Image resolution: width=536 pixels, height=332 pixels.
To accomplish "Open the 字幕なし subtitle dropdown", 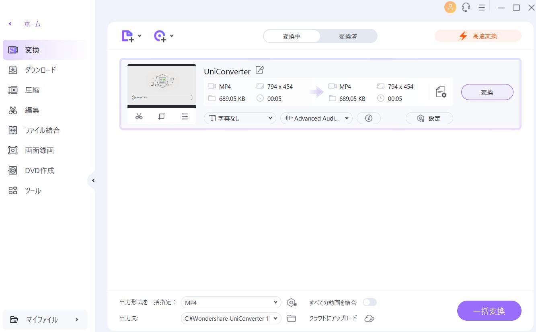I will (x=240, y=118).
